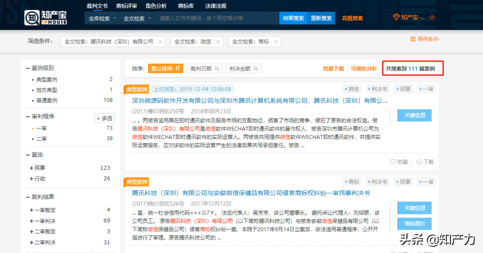
Task: Open 高级搜索 advanced search
Action: pos(352,18)
